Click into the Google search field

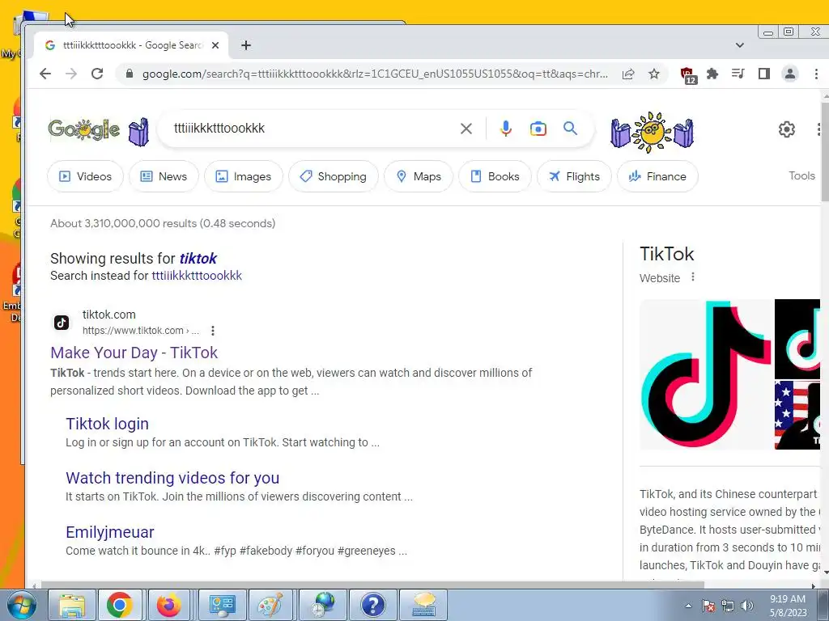[x=312, y=129]
